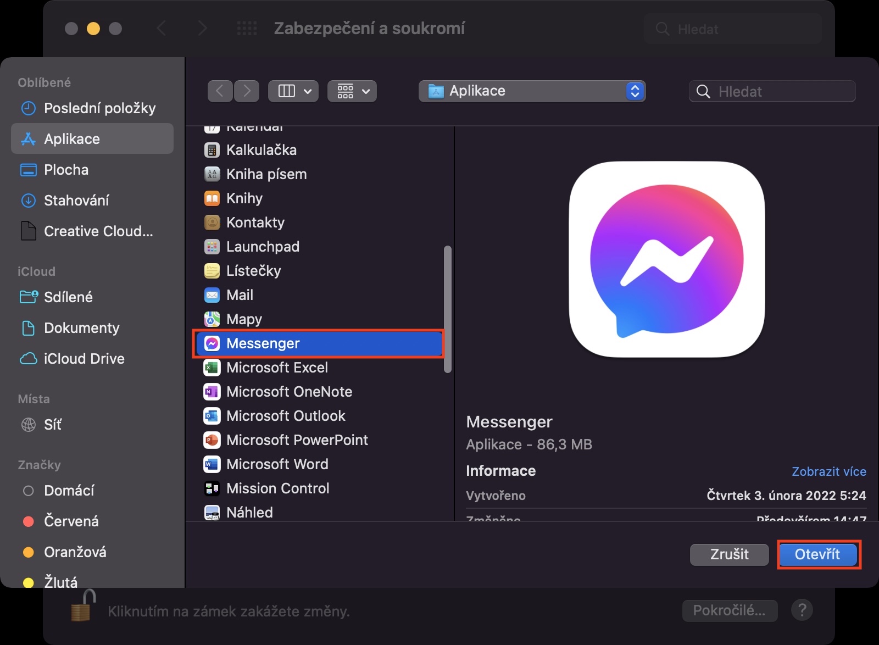The width and height of the screenshot is (879, 645).
Task: Select the Červená red tag
Action: (71, 521)
